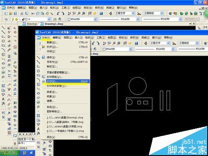208x156 pixels.
Task: Toggle the layer lightbulb on/off icon
Action: coord(13,20)
